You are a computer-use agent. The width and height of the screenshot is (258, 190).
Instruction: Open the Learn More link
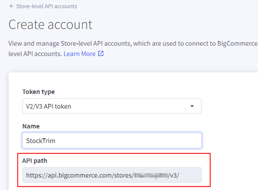79,54
